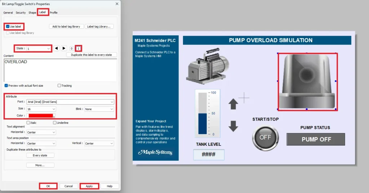Screen dimensions: 369x193
Task: Open text alignment Horizontal dropdown
Action: [x=41, y=133]
